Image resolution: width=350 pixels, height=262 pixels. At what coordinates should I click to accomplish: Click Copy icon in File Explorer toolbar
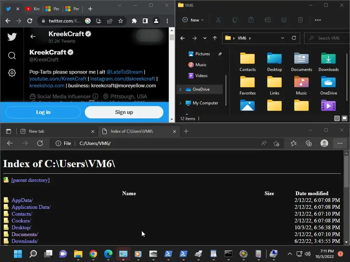coord(234,20)
